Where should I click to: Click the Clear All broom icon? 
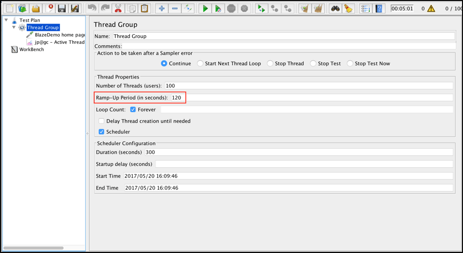[x=318, y=8]
